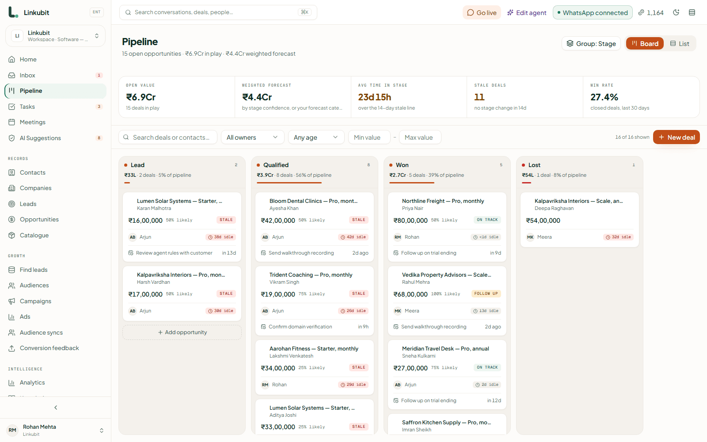Open the Trident Coaching deal card title
This screenshot has width=707, height=442.
click(x=311, y=274)
